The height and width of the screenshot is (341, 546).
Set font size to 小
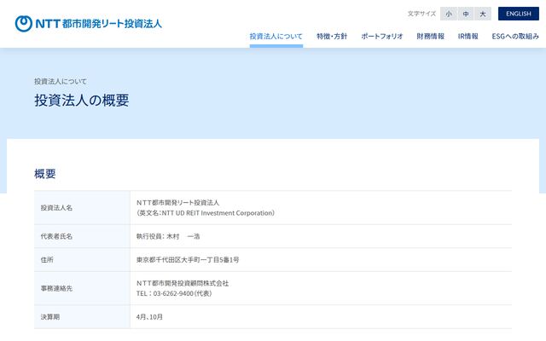point(449,14)
